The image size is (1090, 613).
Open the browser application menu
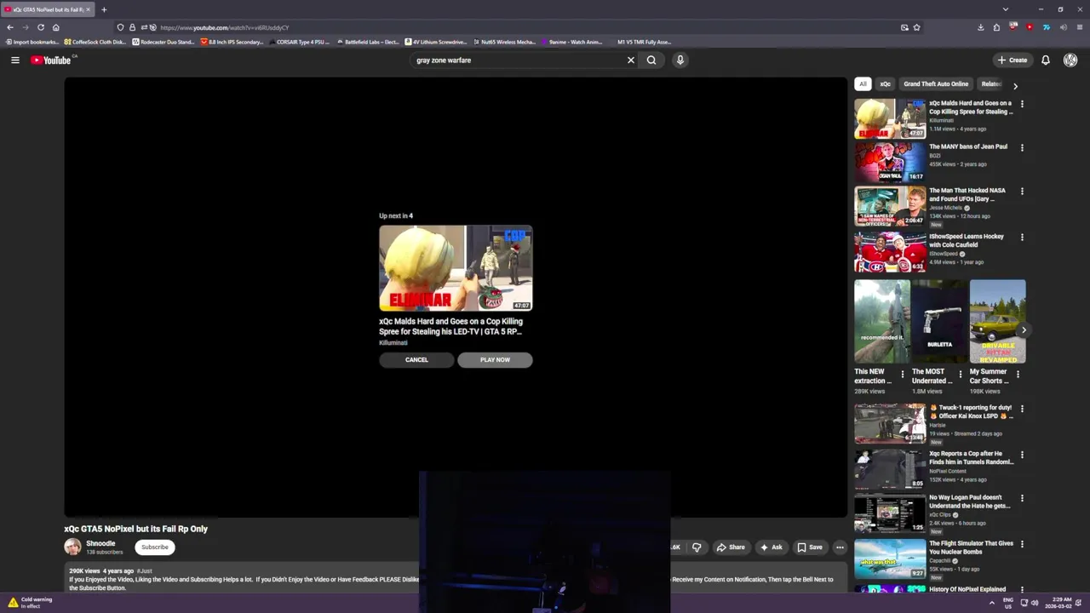click(x=1079, y=27)
